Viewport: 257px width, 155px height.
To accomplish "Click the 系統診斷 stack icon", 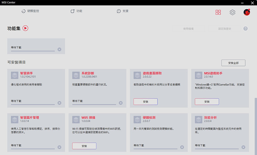I will 76,75.
